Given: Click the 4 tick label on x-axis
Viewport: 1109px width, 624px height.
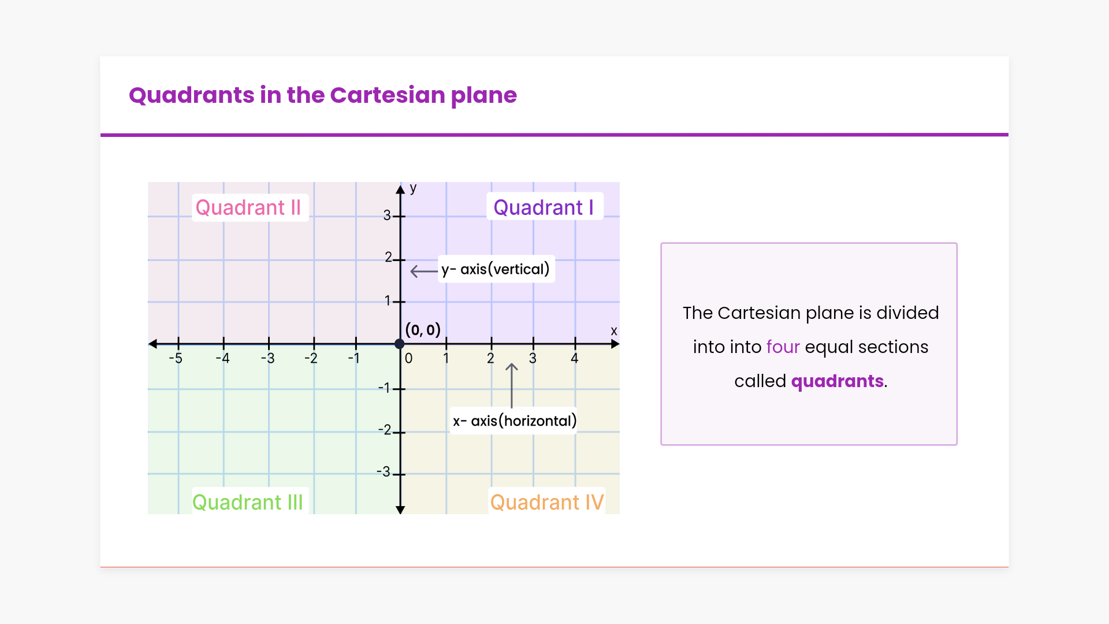Looking at the screenshot, I should click(x=574, y=358).
